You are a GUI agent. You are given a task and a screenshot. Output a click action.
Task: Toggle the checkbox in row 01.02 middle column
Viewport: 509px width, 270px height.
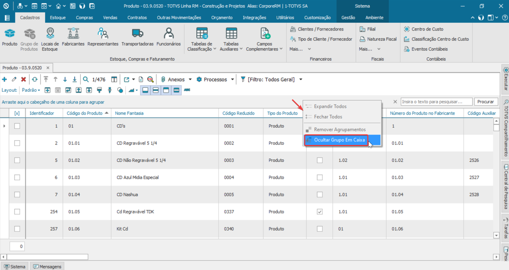click(320, 160)
